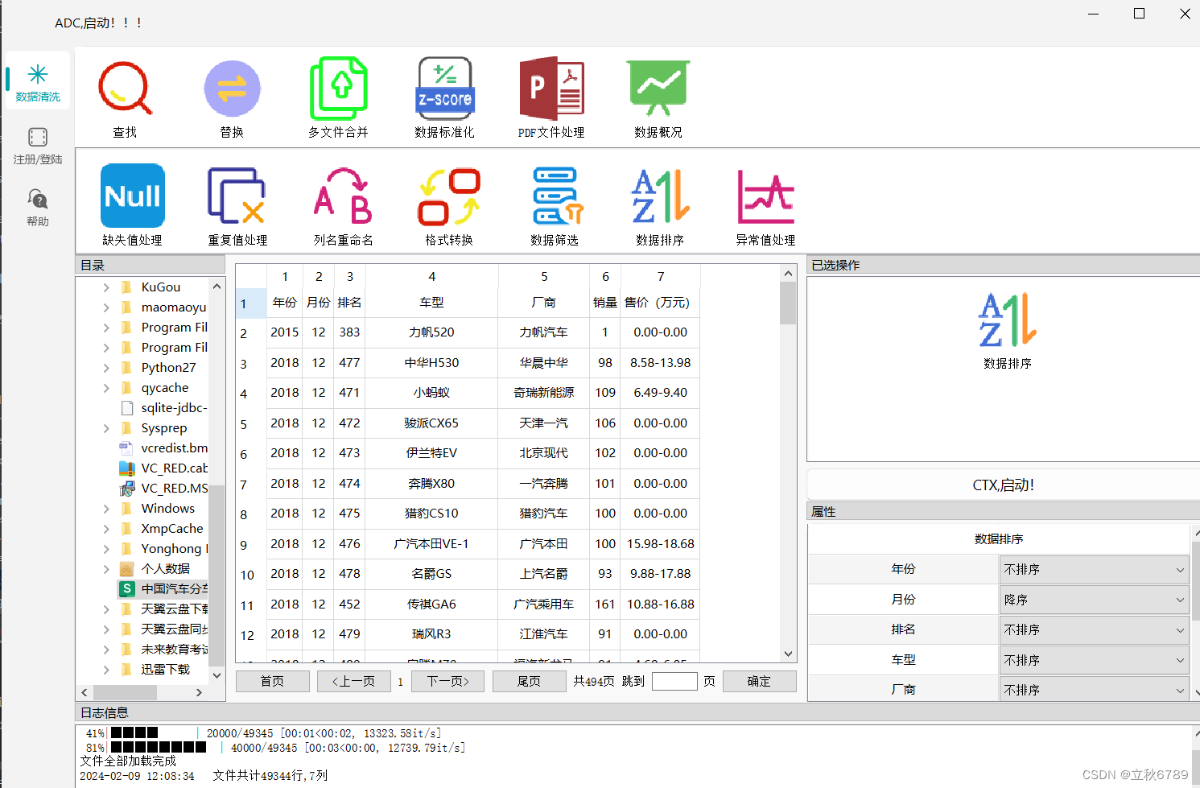
Task: Switch to the 数据清洗 sidebar section
Action: pyautogui.click(x=37, y=80)
